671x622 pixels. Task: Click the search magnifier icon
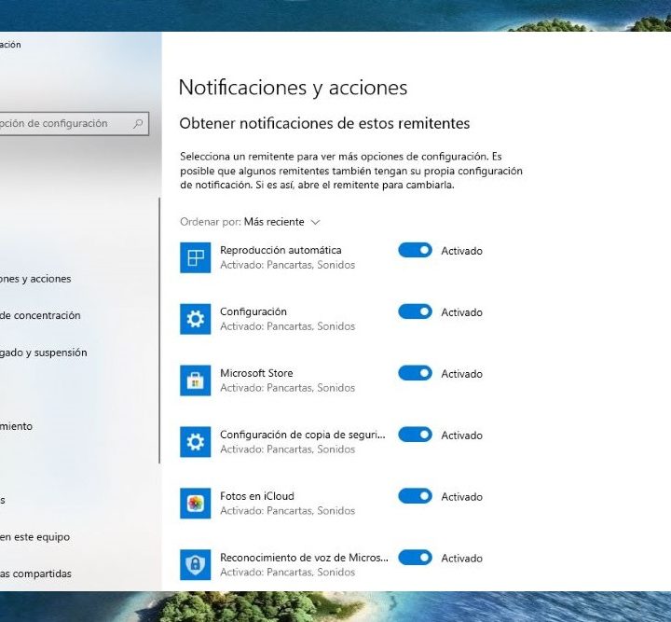tap(138, 124)
